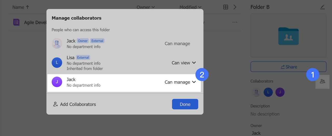Screen dimensions: 332x136
Task: Click the Folder B thumbnail preview
Action: click(288, 36)
